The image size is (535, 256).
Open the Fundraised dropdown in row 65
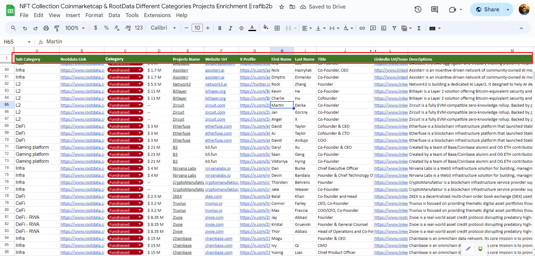click(x=140, y=105)
